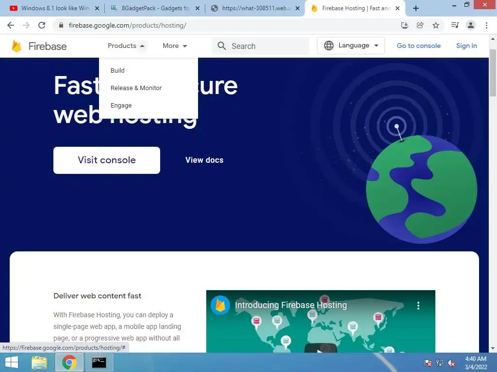Click the globe language icon
The width and height of the screenshot is (497, 372).
pos(329,46)
